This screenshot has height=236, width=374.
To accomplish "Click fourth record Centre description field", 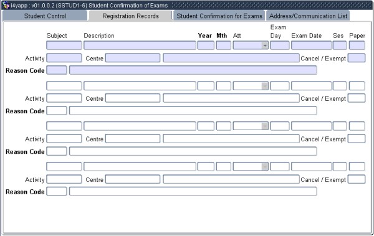I will [231, 179].
